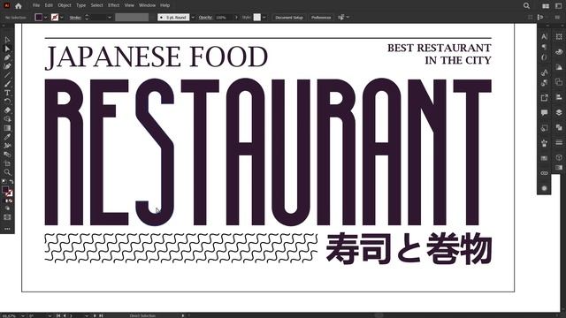Expand the opacity slider arrow
This screenshot has width=566, height=318.
236,18
